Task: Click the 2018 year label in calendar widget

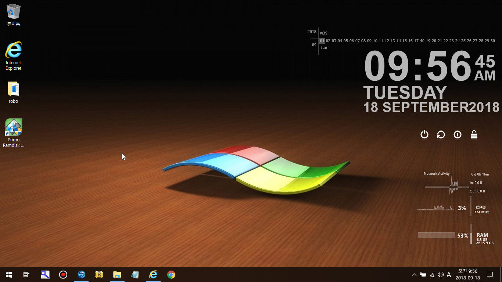Action: pos(312,32)
